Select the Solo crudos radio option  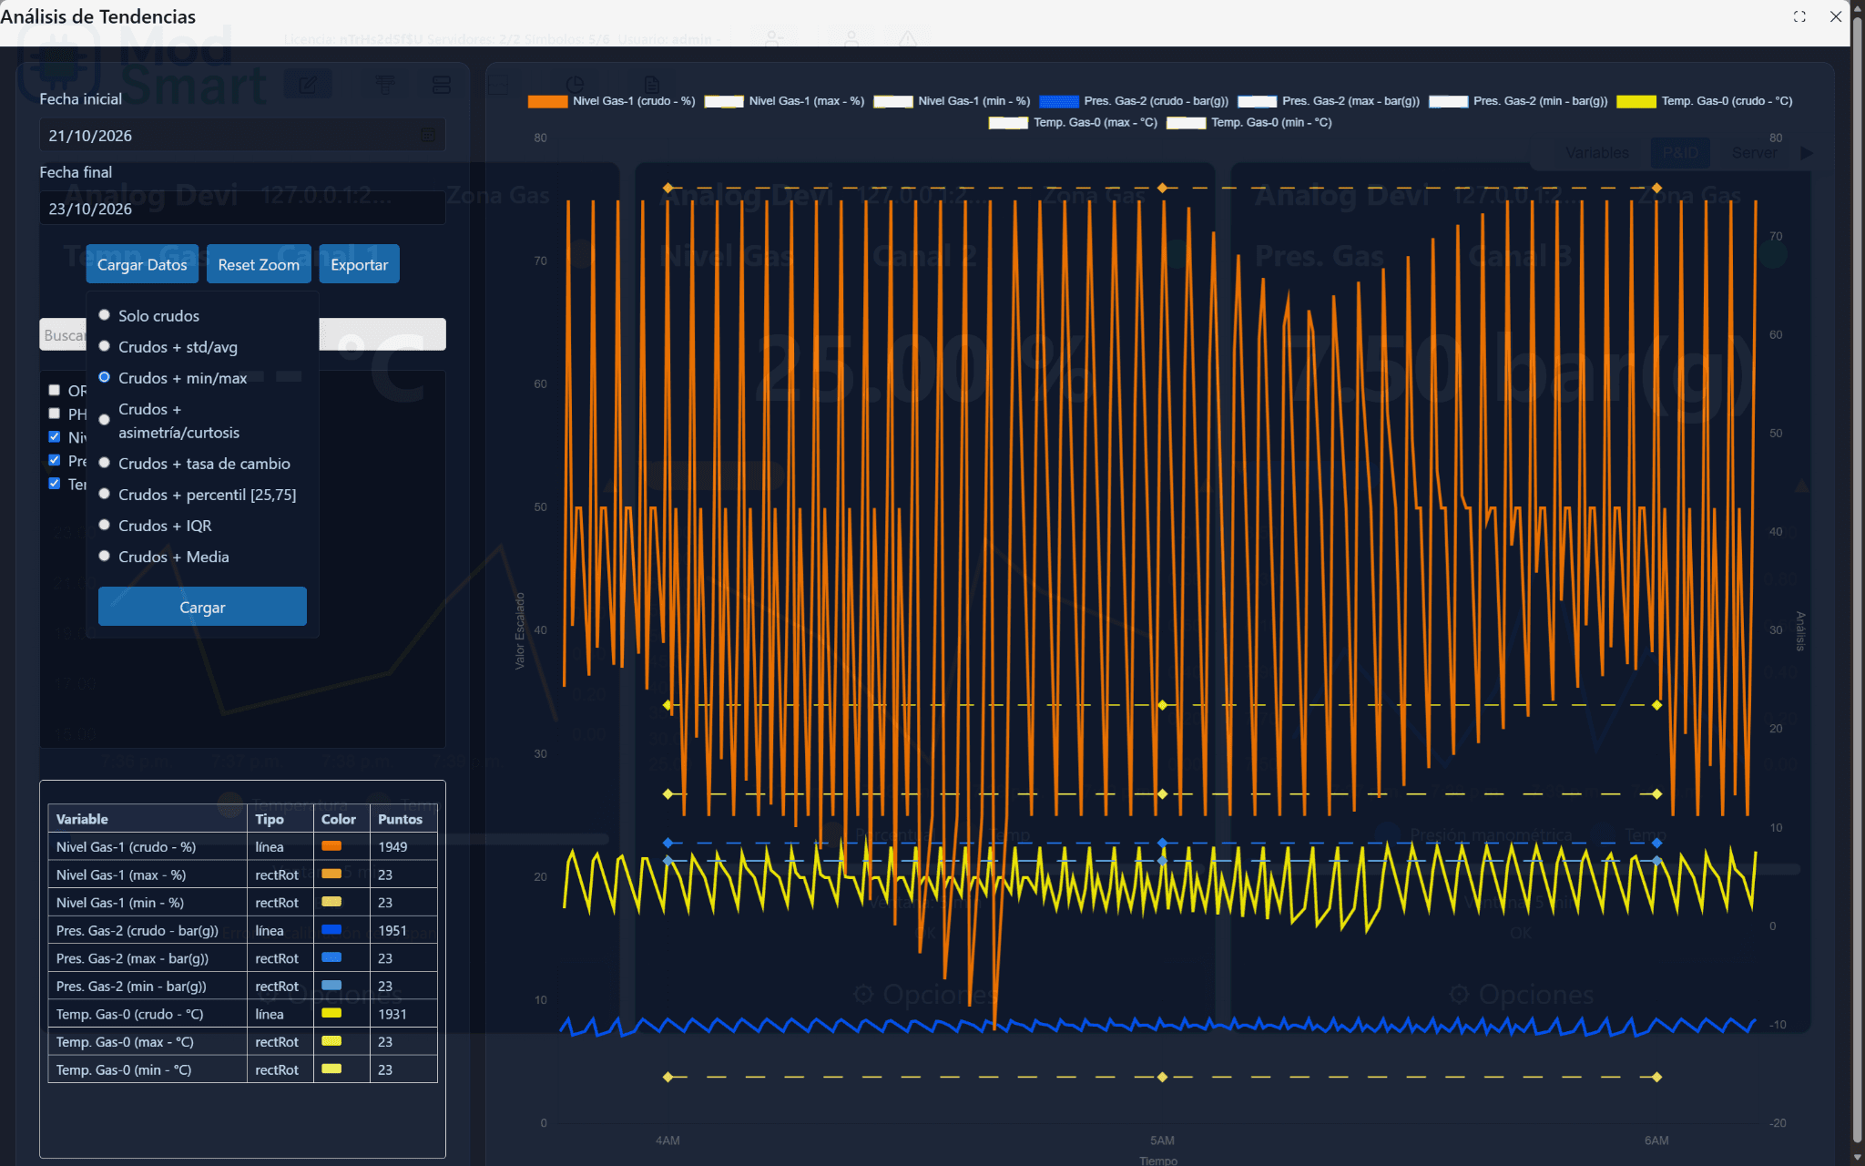105,315
